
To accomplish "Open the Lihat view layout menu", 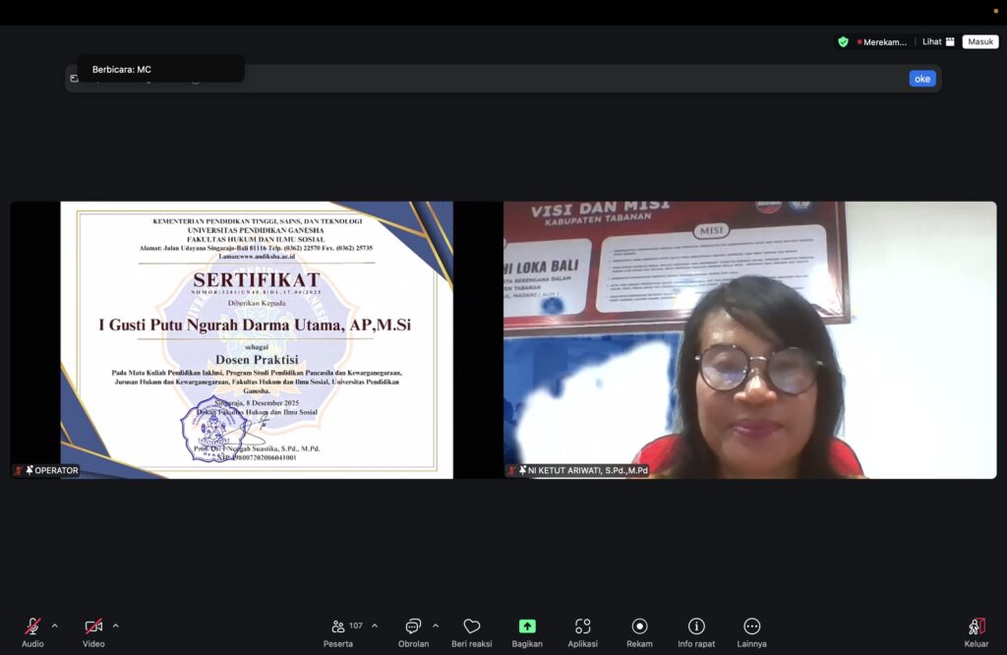I will [x=938, y=42].
